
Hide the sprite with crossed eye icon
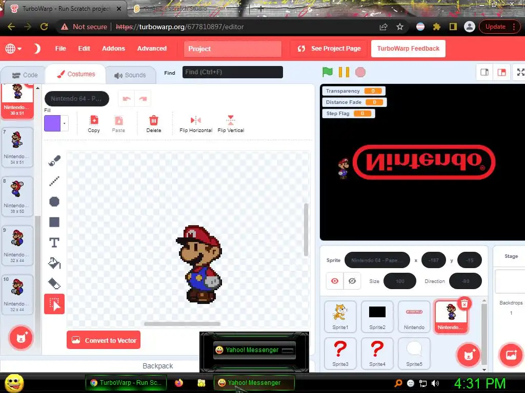tap(352, 281)
